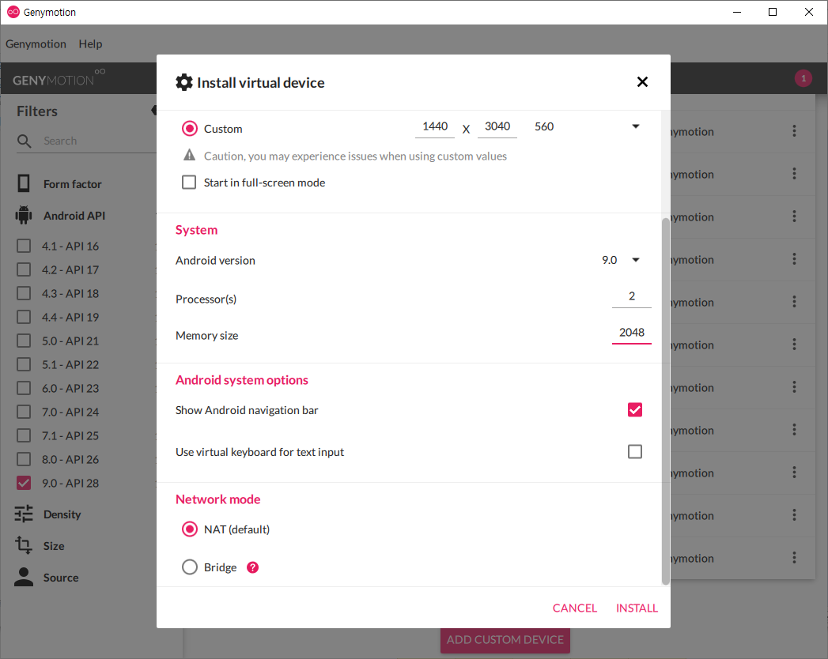Close the Install virtual device dialog
828x659 pixels.
pos(642,81)
